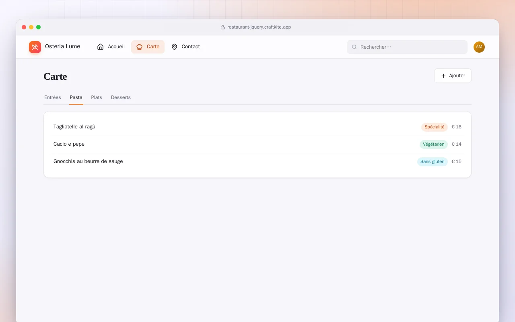Select the Pasta tab
Screen dimensions: 515x322
(x=76, y=97)
